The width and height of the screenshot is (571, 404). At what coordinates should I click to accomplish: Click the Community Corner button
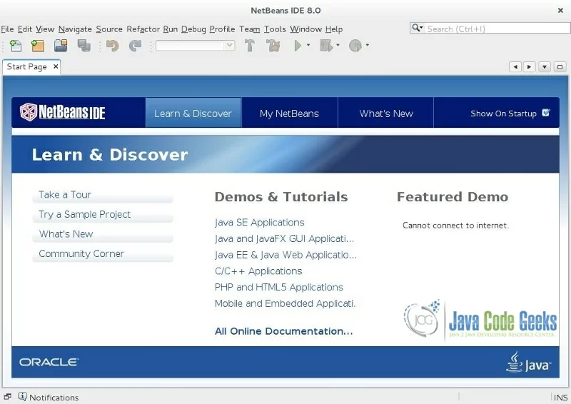[x=103, y=254]
